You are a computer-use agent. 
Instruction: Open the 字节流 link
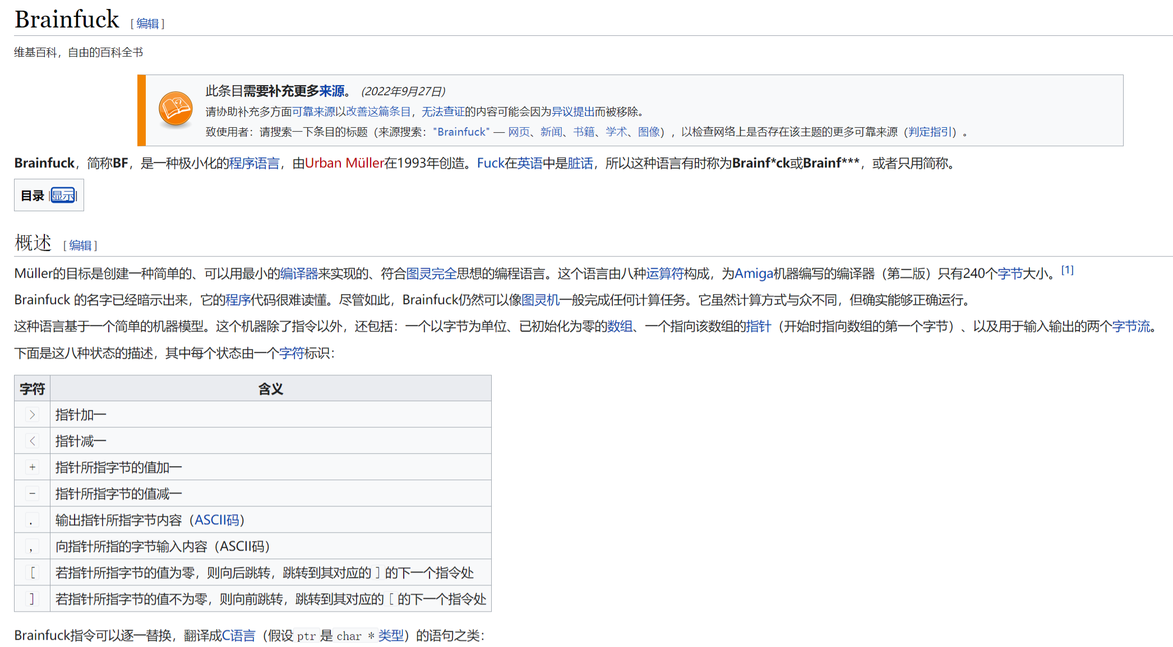1131,326
